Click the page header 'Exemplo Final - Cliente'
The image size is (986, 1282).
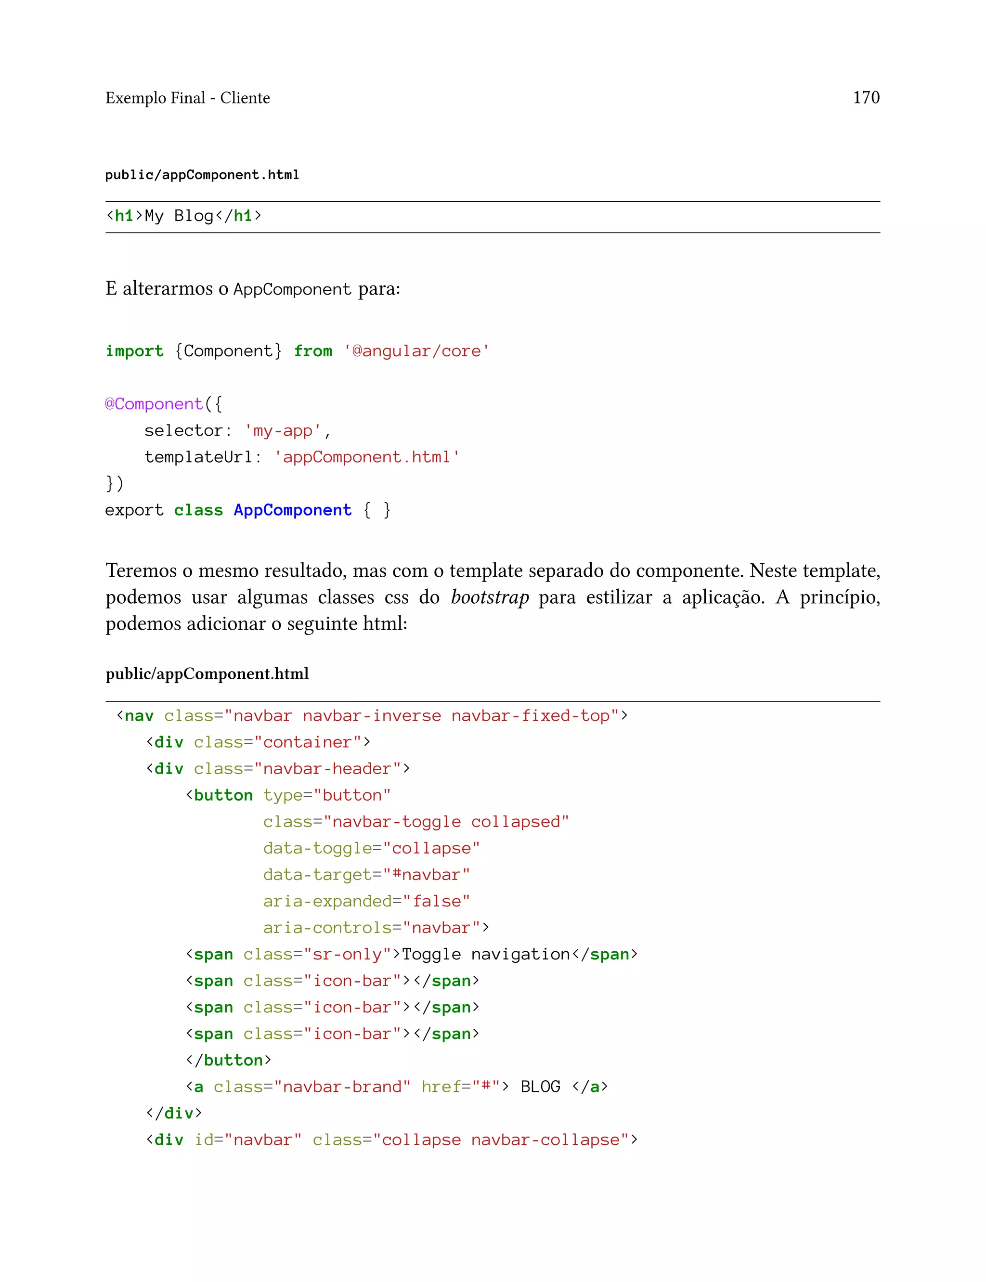[x=187, y=98]
